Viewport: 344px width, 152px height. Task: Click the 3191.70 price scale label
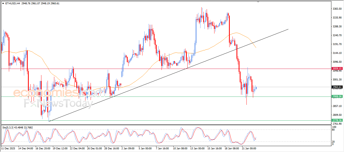click(337, 44)
